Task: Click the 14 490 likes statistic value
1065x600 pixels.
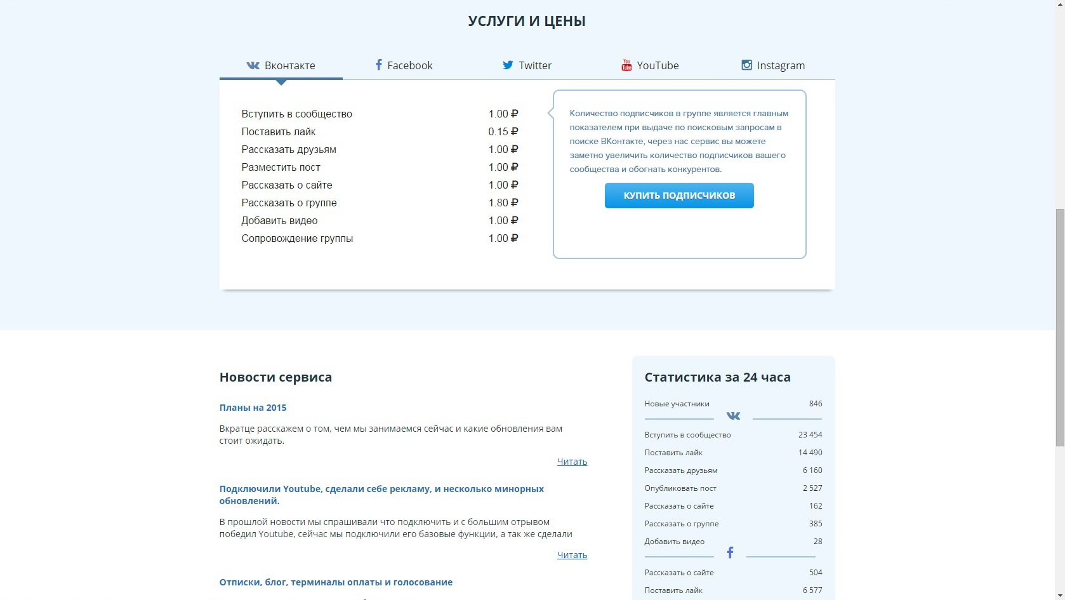Action: pos(810,453)
